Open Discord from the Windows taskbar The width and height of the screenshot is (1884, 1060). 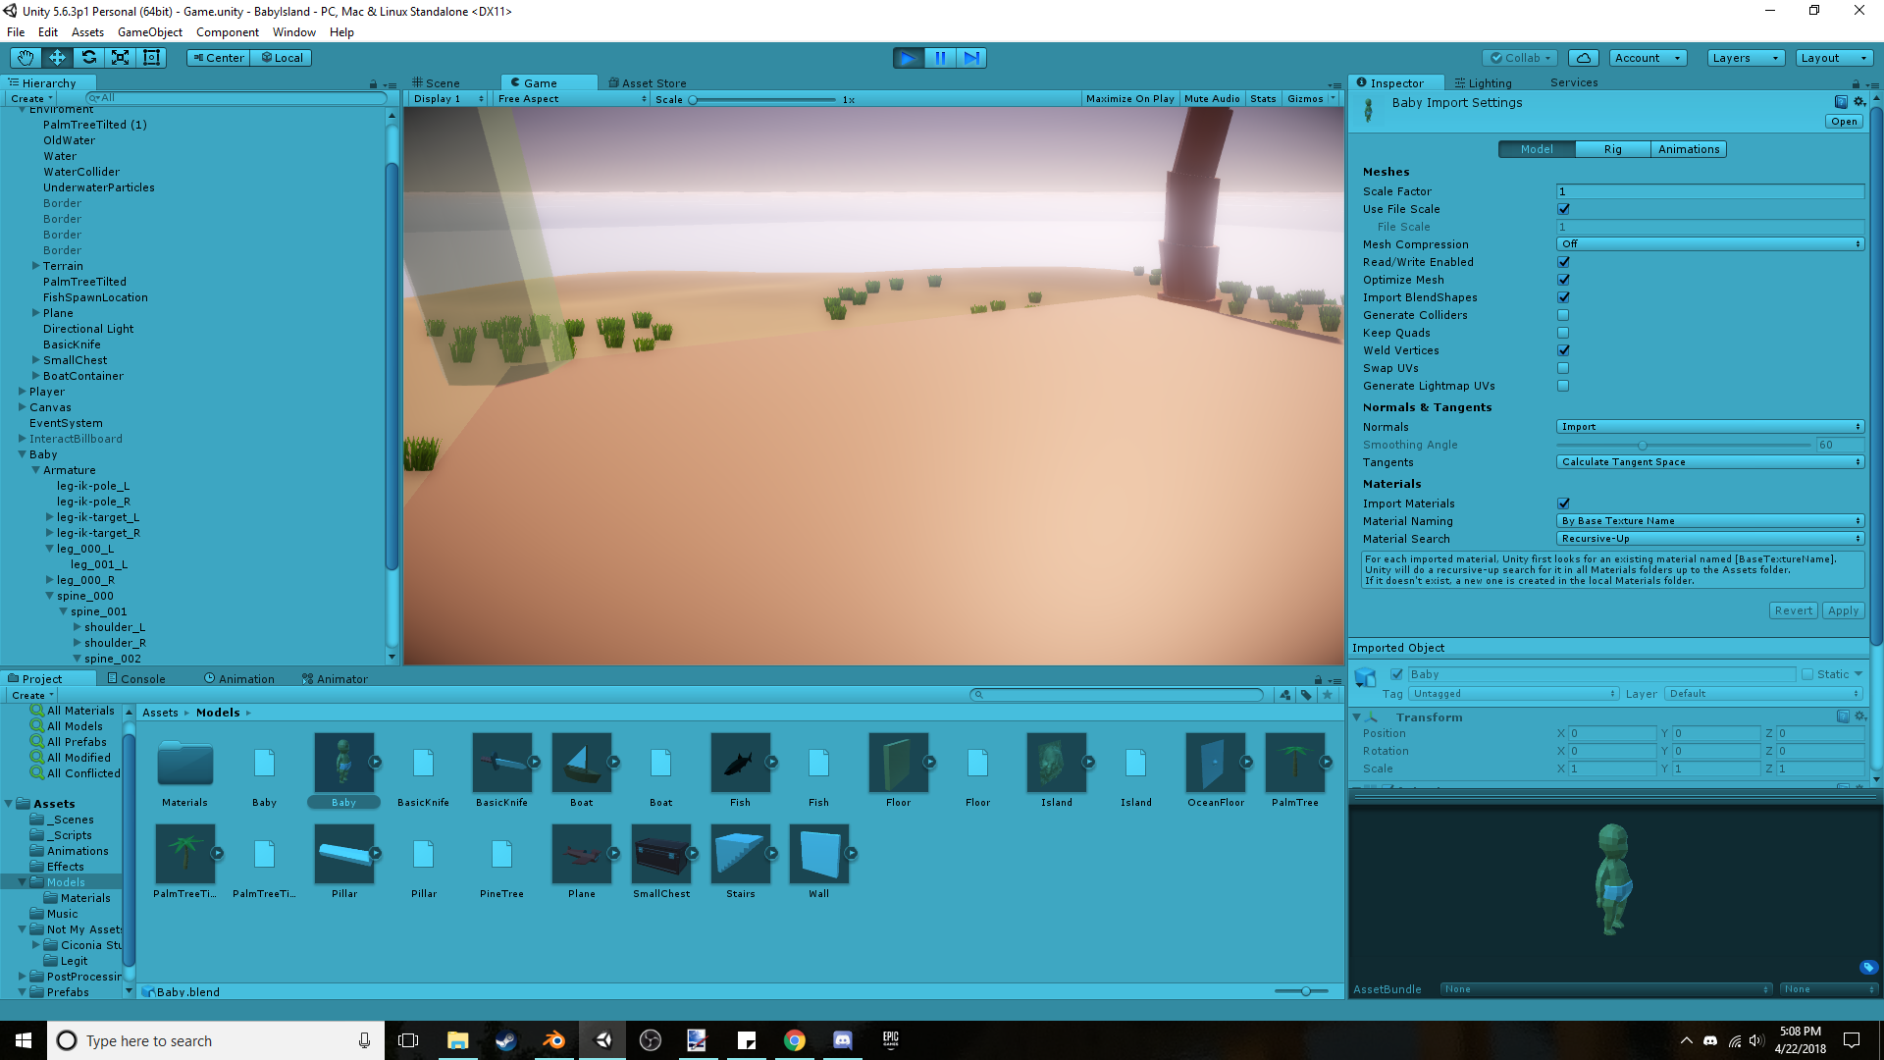pyautogui.click(x=843, y=1040)
